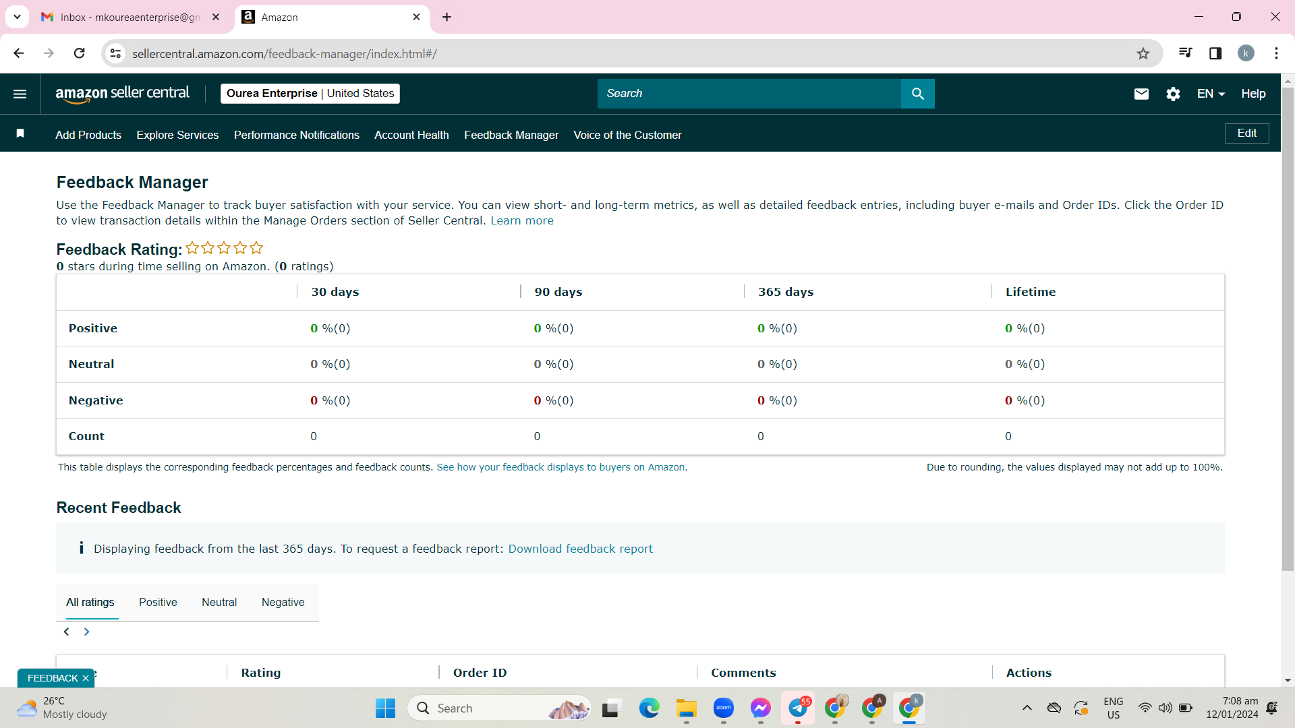Open Chrome profile avatar k
The width and height of the screenshot is (1295, 728).
click(x=1246, y=53)
